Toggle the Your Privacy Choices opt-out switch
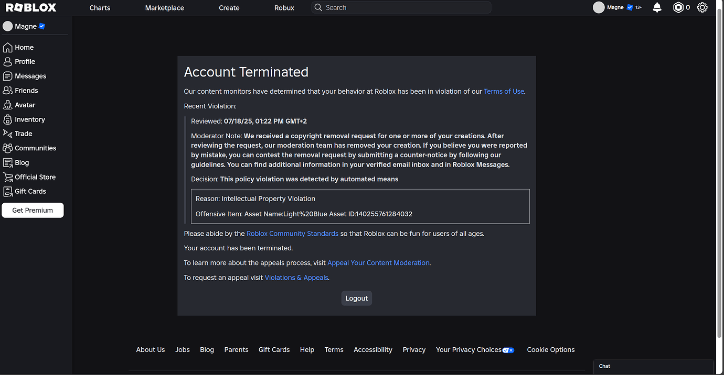The width and height of the screenshot is (724, 375). click(x=508, y=350)
